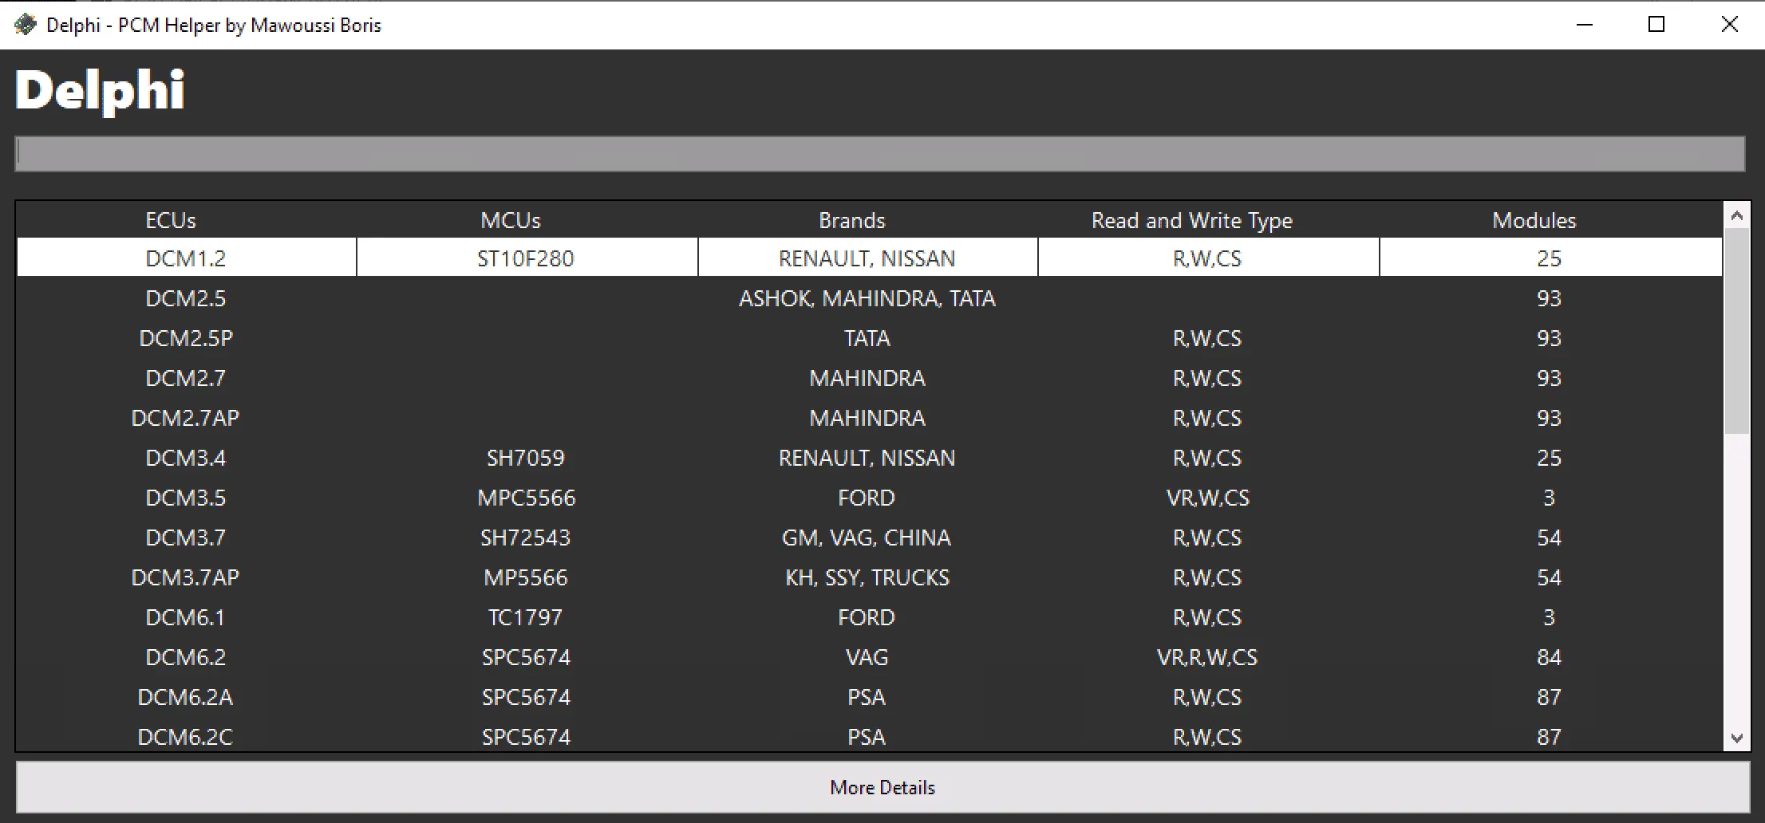The width and height of the screenshot is (1765, 823).
Task: Click the ST10F280 MCU cell
Action: click(x=526, y=258)
